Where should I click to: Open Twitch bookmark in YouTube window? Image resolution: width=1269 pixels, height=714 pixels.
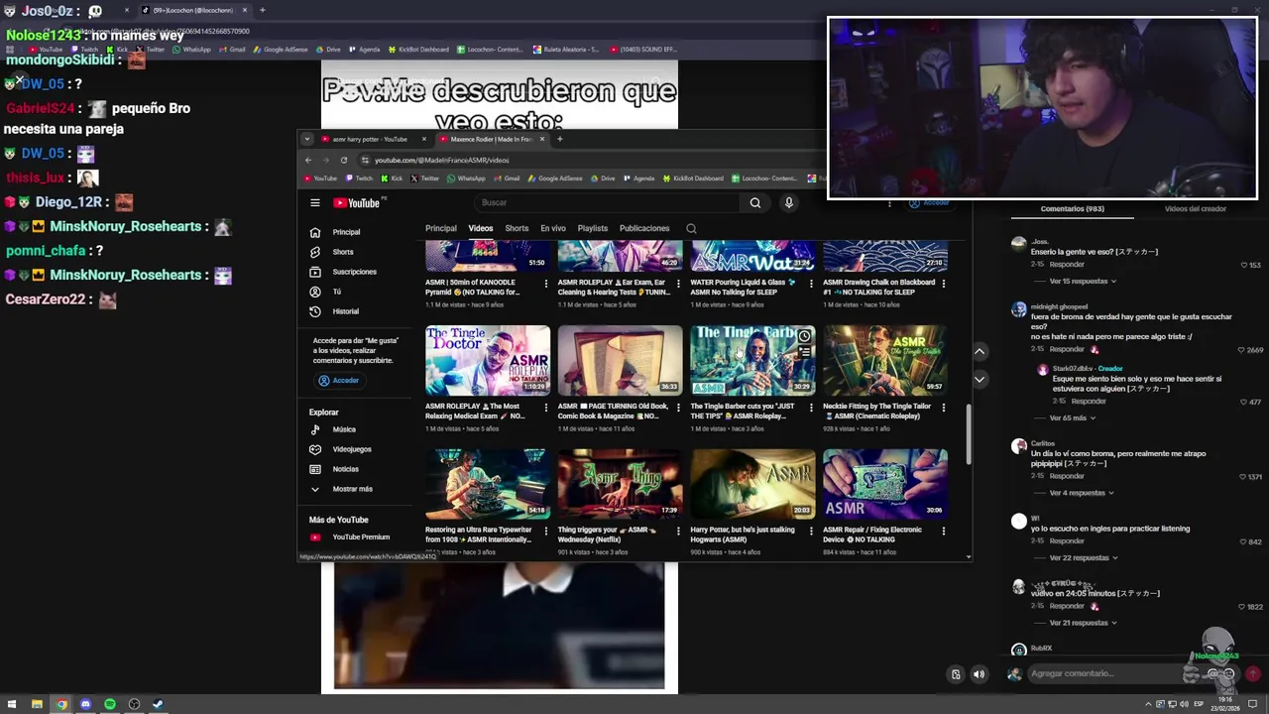pyautogui.click(x=359, y=178)
